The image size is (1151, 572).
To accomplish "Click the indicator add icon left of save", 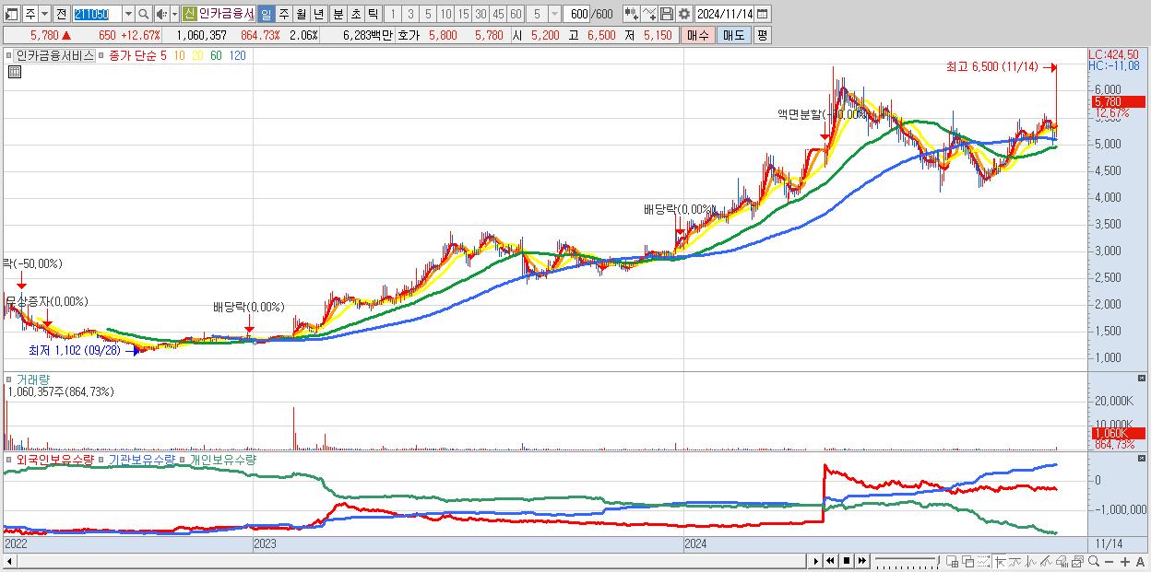I will [648, 14].
